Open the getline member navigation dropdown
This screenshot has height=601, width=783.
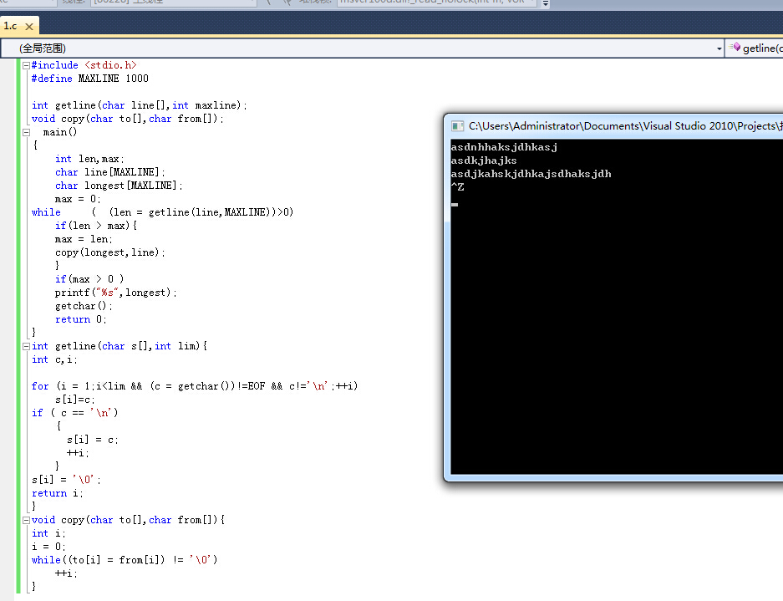[755, 48]
